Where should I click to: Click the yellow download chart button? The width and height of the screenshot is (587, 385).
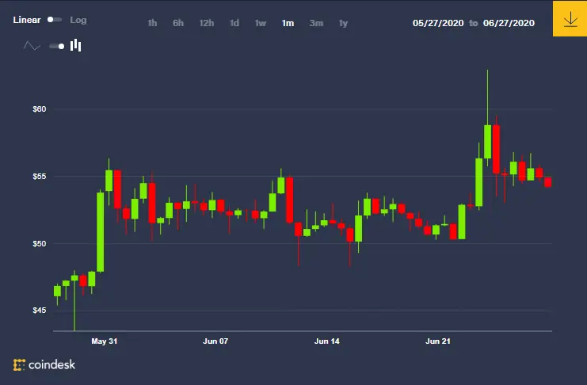570,19
